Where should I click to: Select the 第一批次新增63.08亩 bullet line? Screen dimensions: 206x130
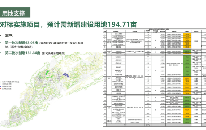[21, 43]
